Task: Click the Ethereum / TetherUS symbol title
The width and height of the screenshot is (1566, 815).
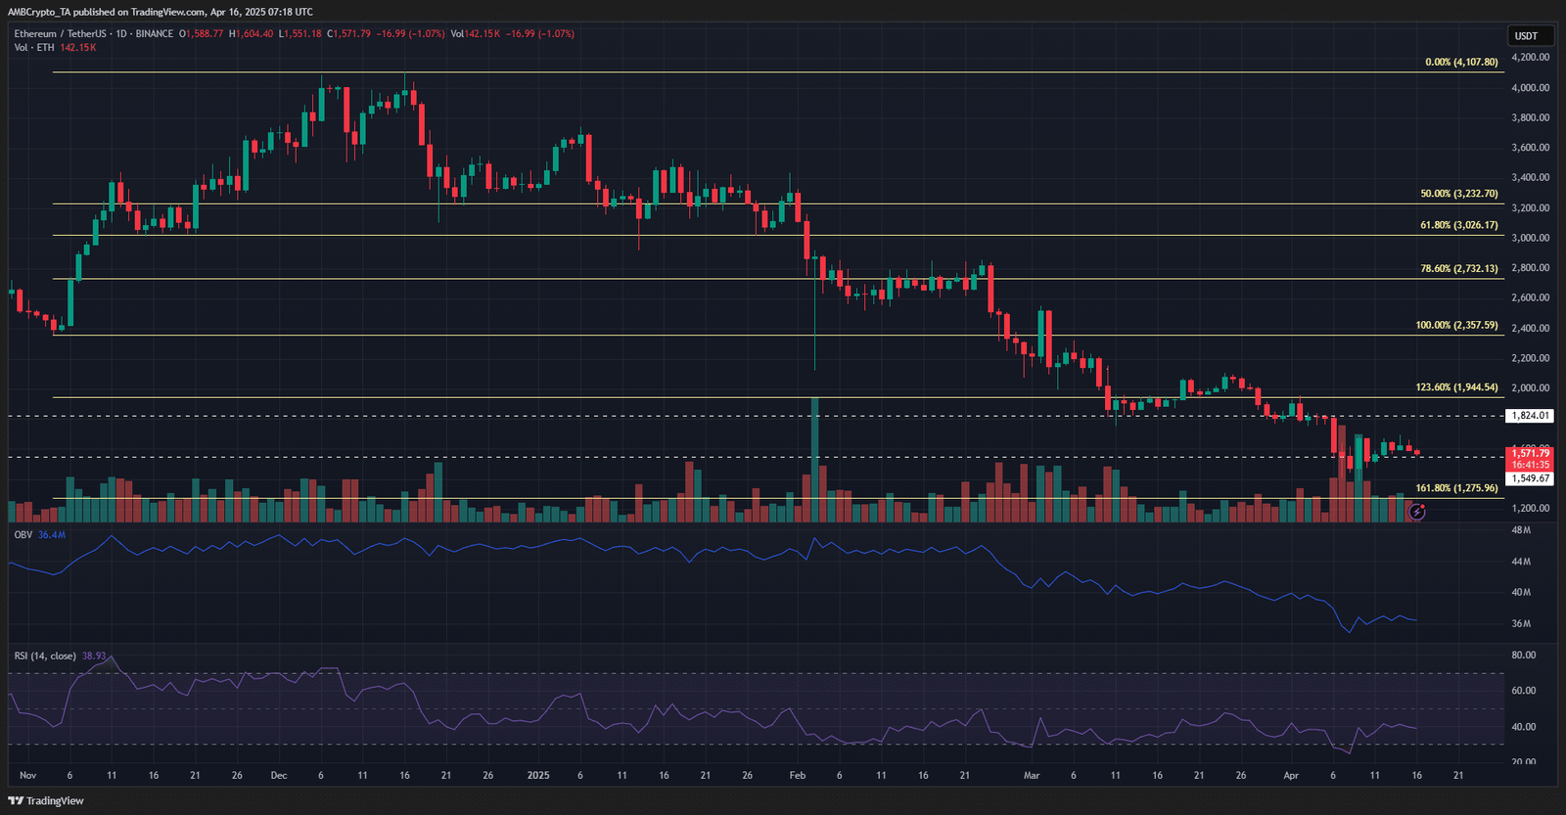Action: (59, 34)
